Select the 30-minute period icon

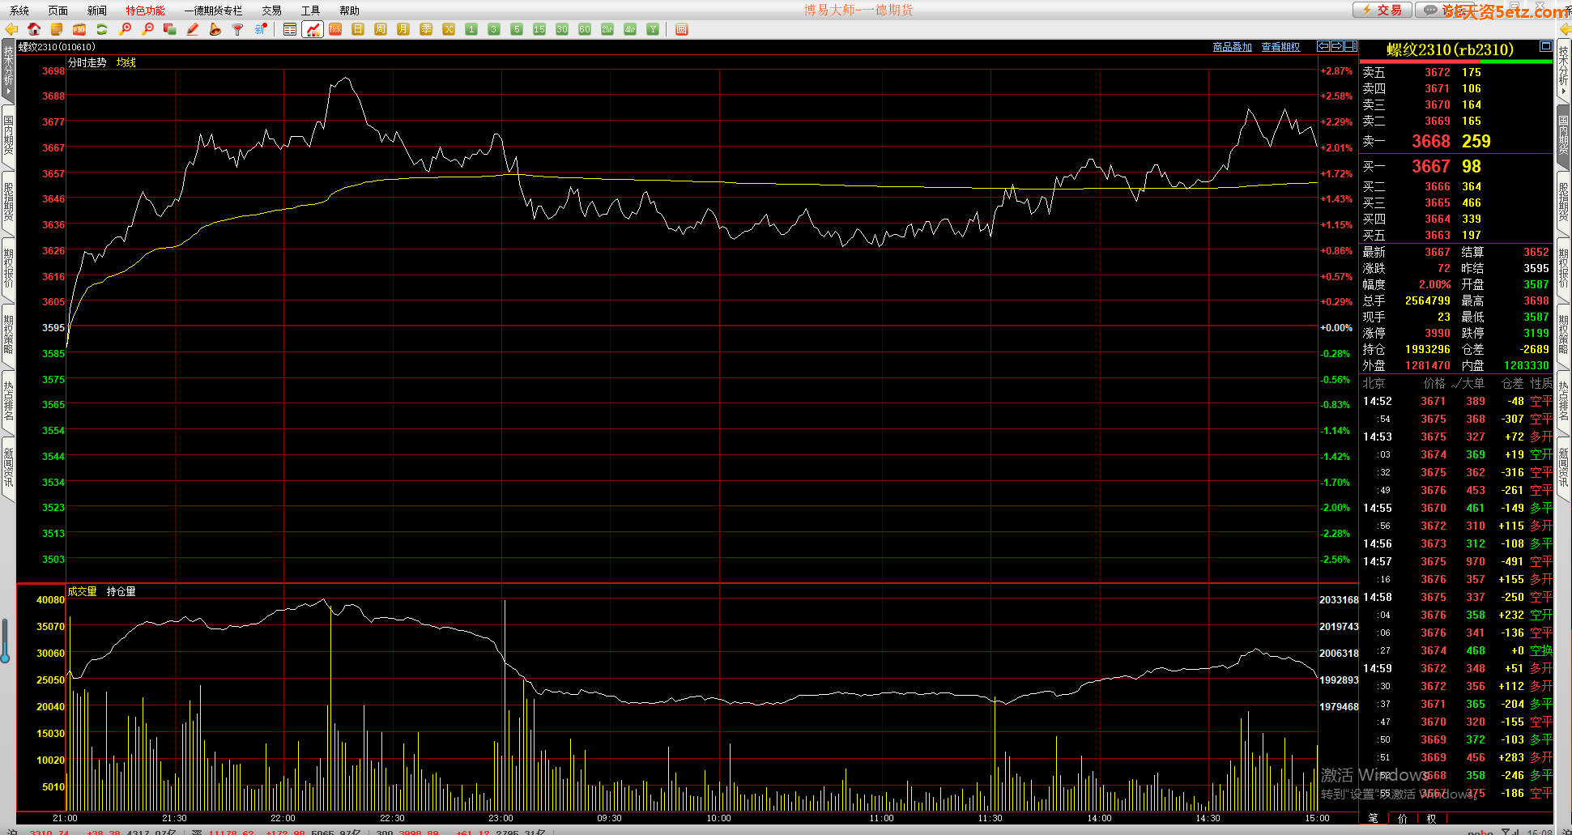point(562,29)
